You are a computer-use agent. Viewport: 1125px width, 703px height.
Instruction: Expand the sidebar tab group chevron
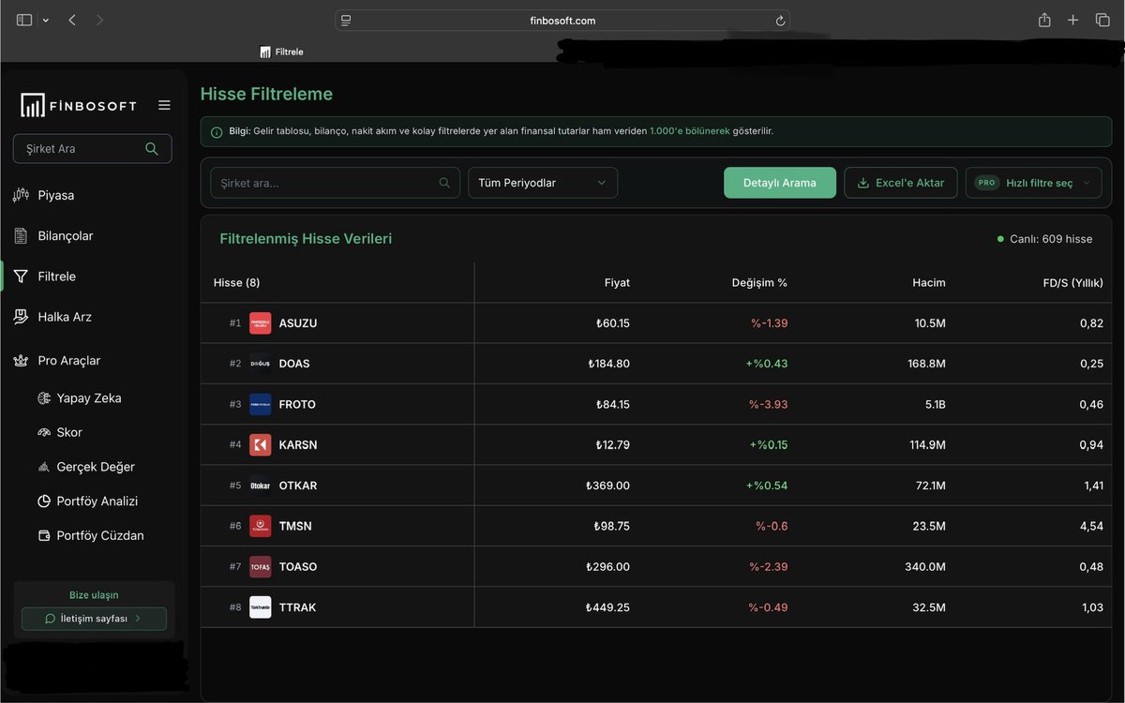pos(45,21)
